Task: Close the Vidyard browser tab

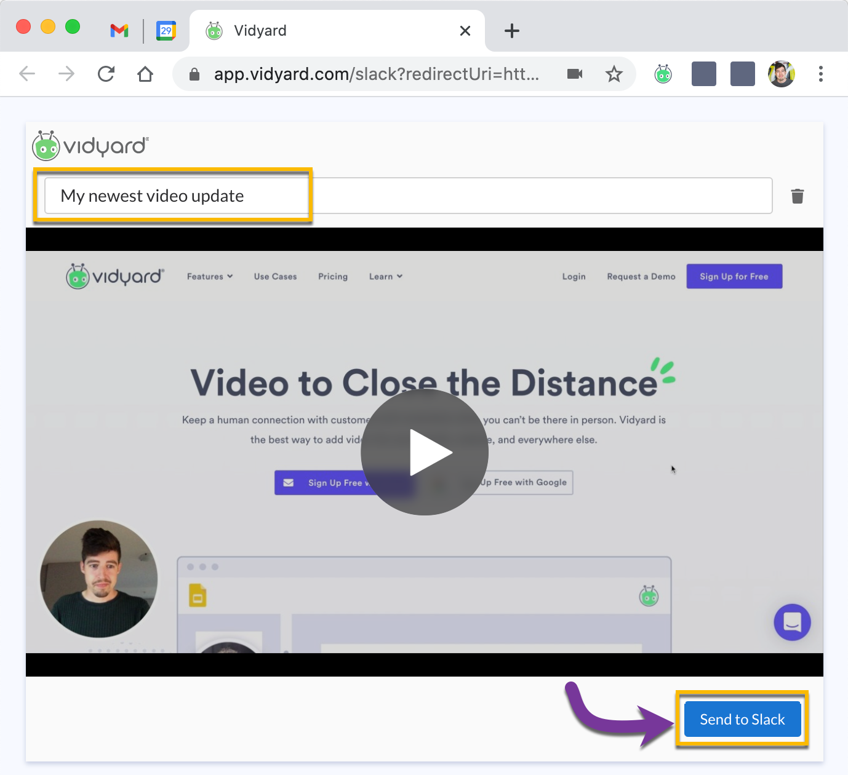Action: coord(465,31)
